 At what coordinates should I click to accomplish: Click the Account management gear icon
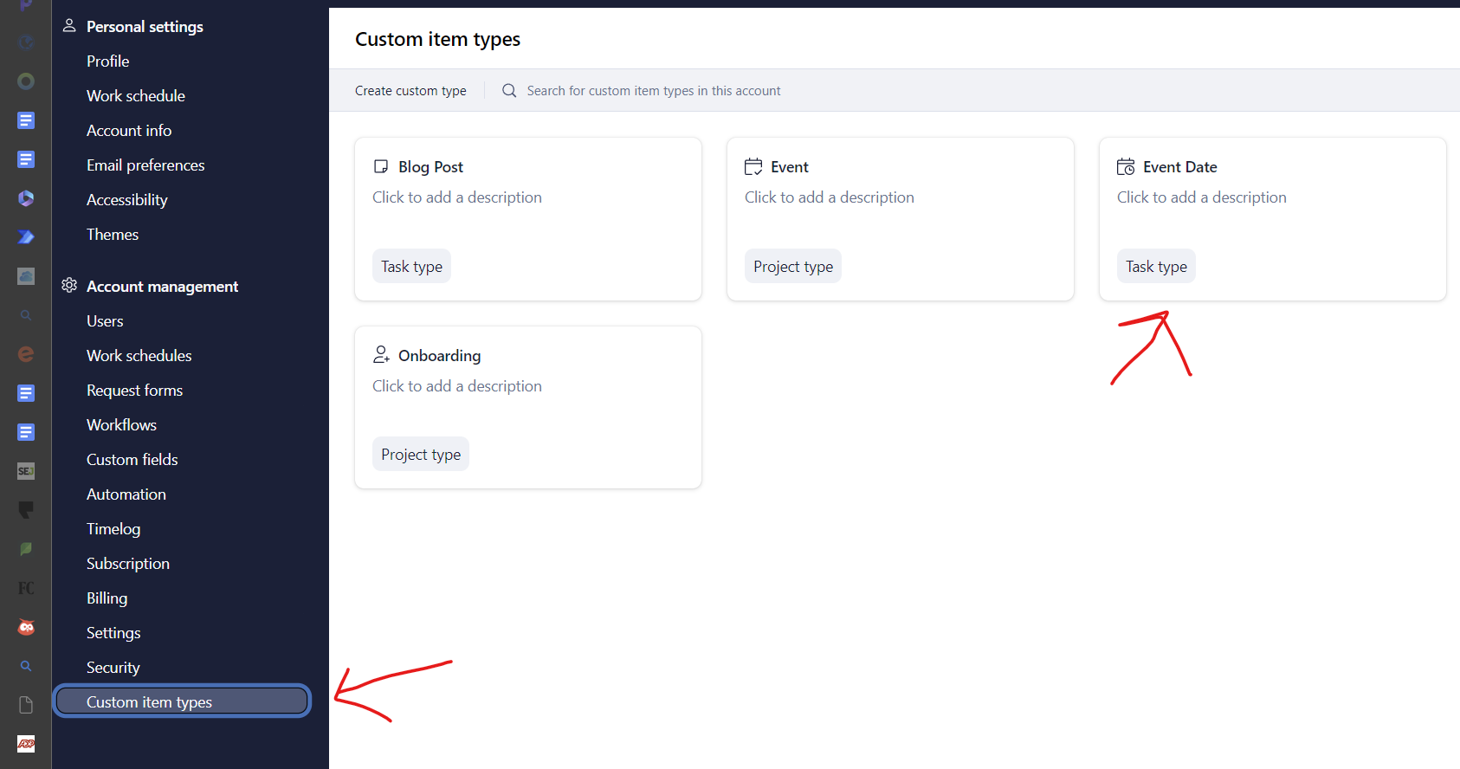[x=69, y=286]
